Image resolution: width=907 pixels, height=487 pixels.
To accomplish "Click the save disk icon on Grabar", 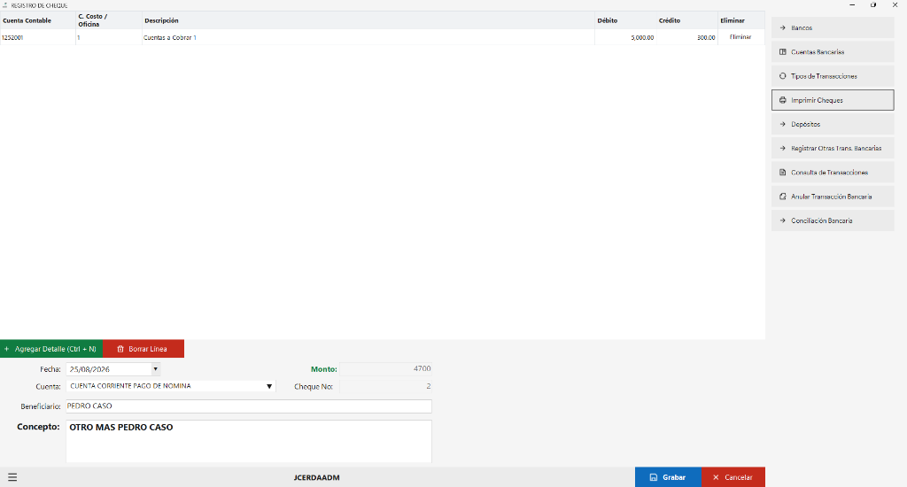I will coord(654,477).
